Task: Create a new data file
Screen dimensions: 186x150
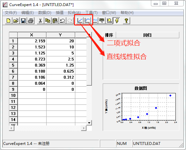Action: click(9, 21)
